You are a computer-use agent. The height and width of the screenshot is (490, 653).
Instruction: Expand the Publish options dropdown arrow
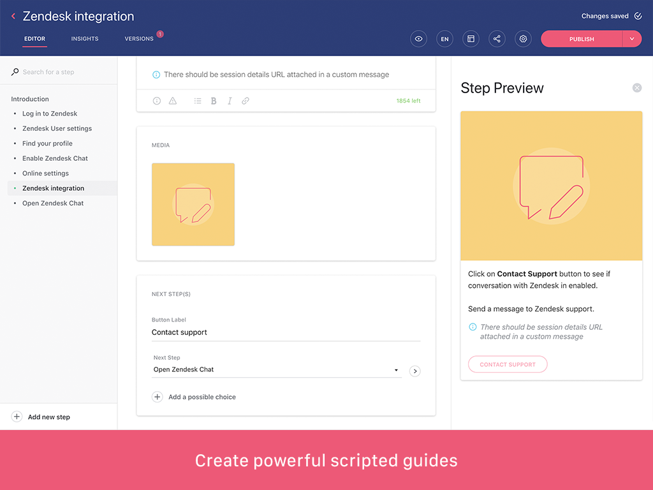(x=632, y=39)
